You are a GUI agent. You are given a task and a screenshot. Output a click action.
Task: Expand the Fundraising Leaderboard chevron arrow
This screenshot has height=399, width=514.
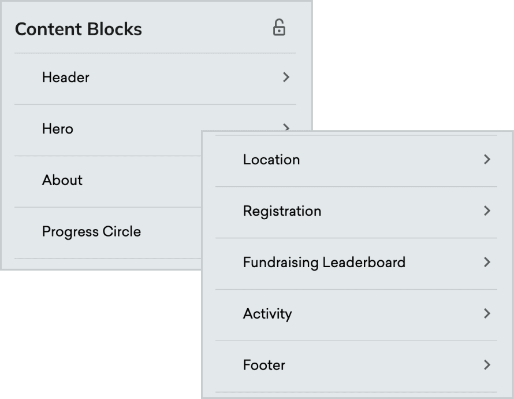point(487,262)
